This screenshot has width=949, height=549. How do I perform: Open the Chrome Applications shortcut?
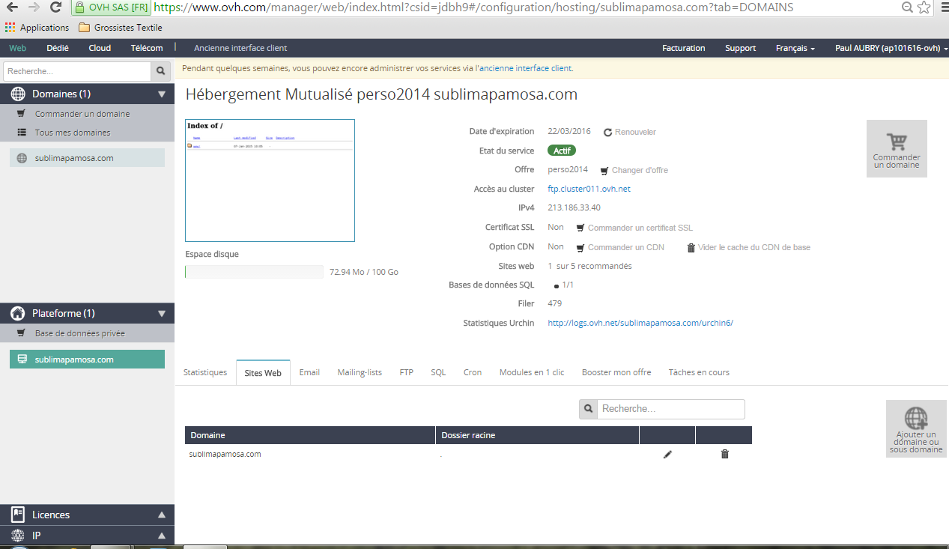pyautogui.click(x=37, y=28)
